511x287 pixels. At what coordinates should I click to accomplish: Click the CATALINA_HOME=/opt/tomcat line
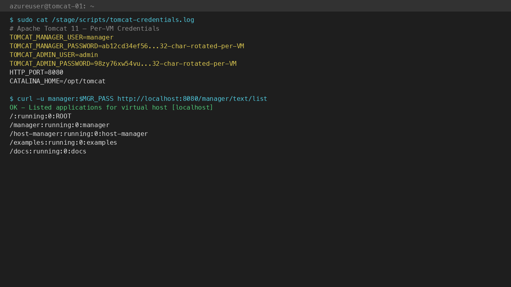(57, 81)
